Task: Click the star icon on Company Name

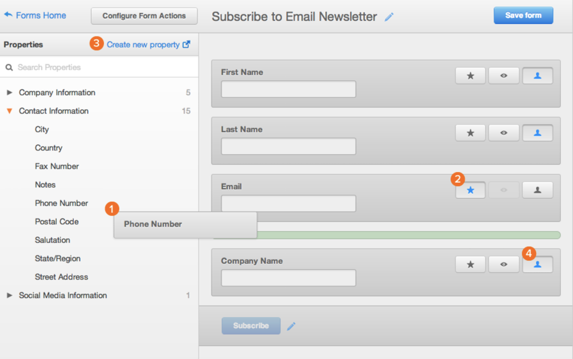Action: point(470,265)
